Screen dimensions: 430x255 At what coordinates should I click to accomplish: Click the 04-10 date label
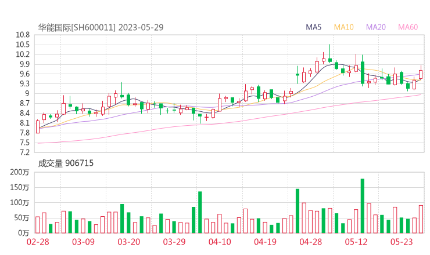pyautogui.click(x=220, y=242)
